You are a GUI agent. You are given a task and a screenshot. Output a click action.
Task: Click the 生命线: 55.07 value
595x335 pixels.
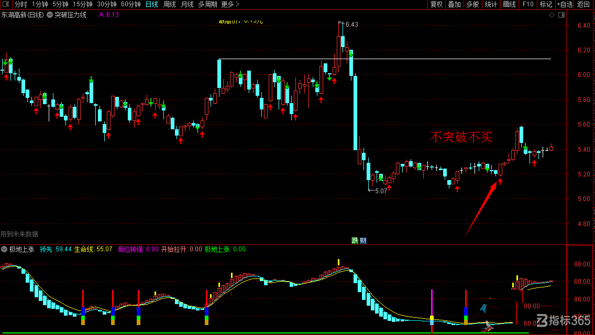coord(93,249)
